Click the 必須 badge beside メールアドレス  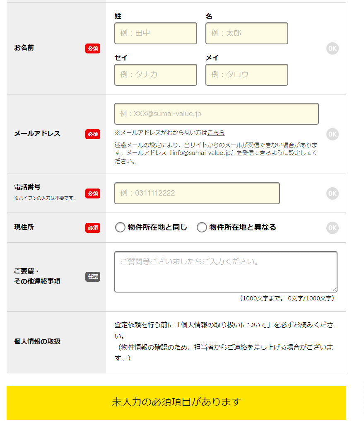tap(93, 134)
